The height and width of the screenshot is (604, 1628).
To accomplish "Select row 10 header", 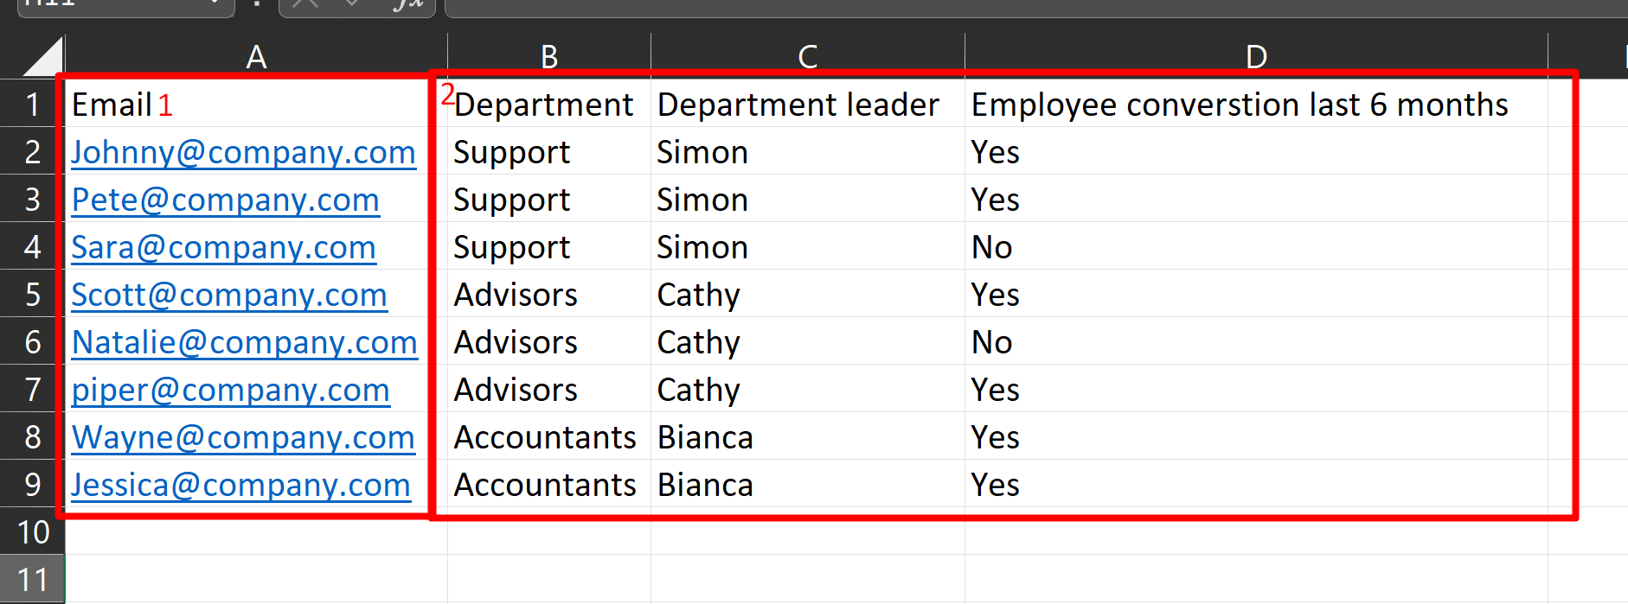I will (32, 531).
